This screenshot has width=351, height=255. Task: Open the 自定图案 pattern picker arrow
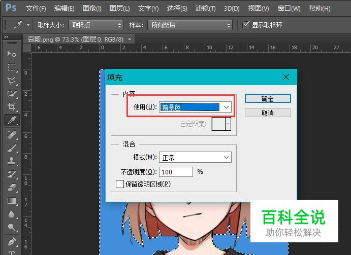(228, 124)
